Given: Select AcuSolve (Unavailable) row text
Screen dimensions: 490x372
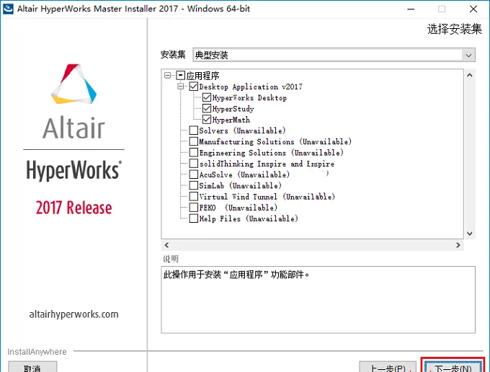Looking at the screenshot, I should [244, 174].
